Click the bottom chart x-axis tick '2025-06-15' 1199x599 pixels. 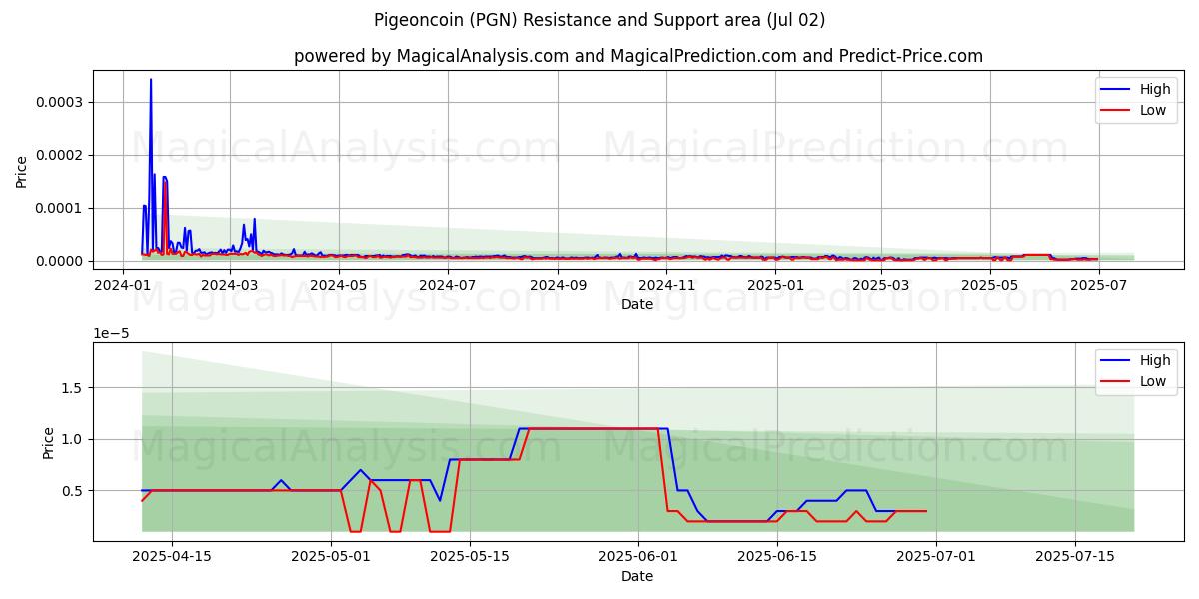(x=776, y=555)
